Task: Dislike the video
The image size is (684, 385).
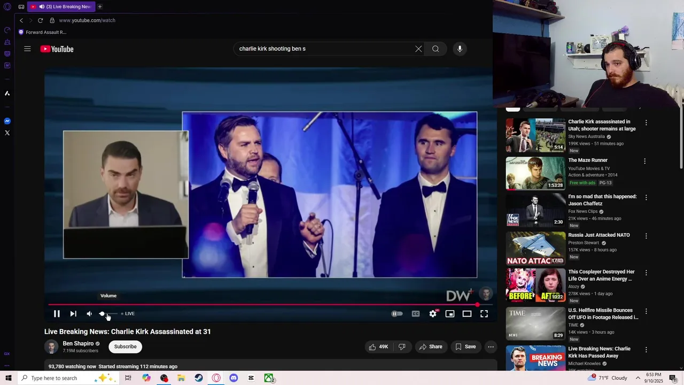Action: tap(402, 346)
